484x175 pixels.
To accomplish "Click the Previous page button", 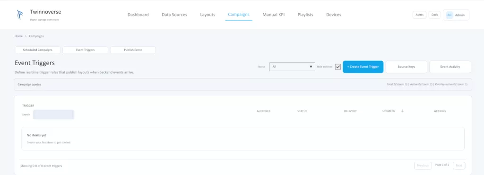I will coord(423,166).
